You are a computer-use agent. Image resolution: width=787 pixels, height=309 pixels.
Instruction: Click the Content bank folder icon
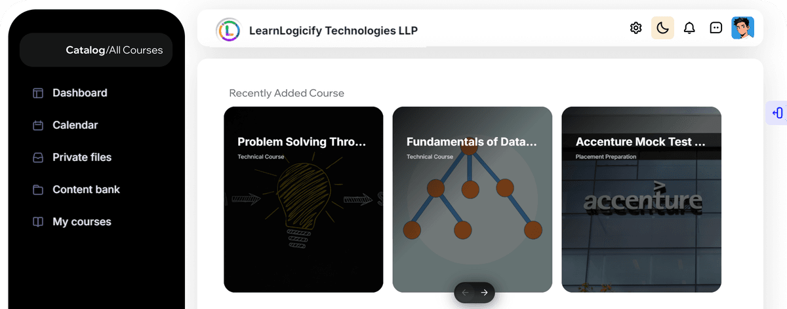tap(38, 190)
